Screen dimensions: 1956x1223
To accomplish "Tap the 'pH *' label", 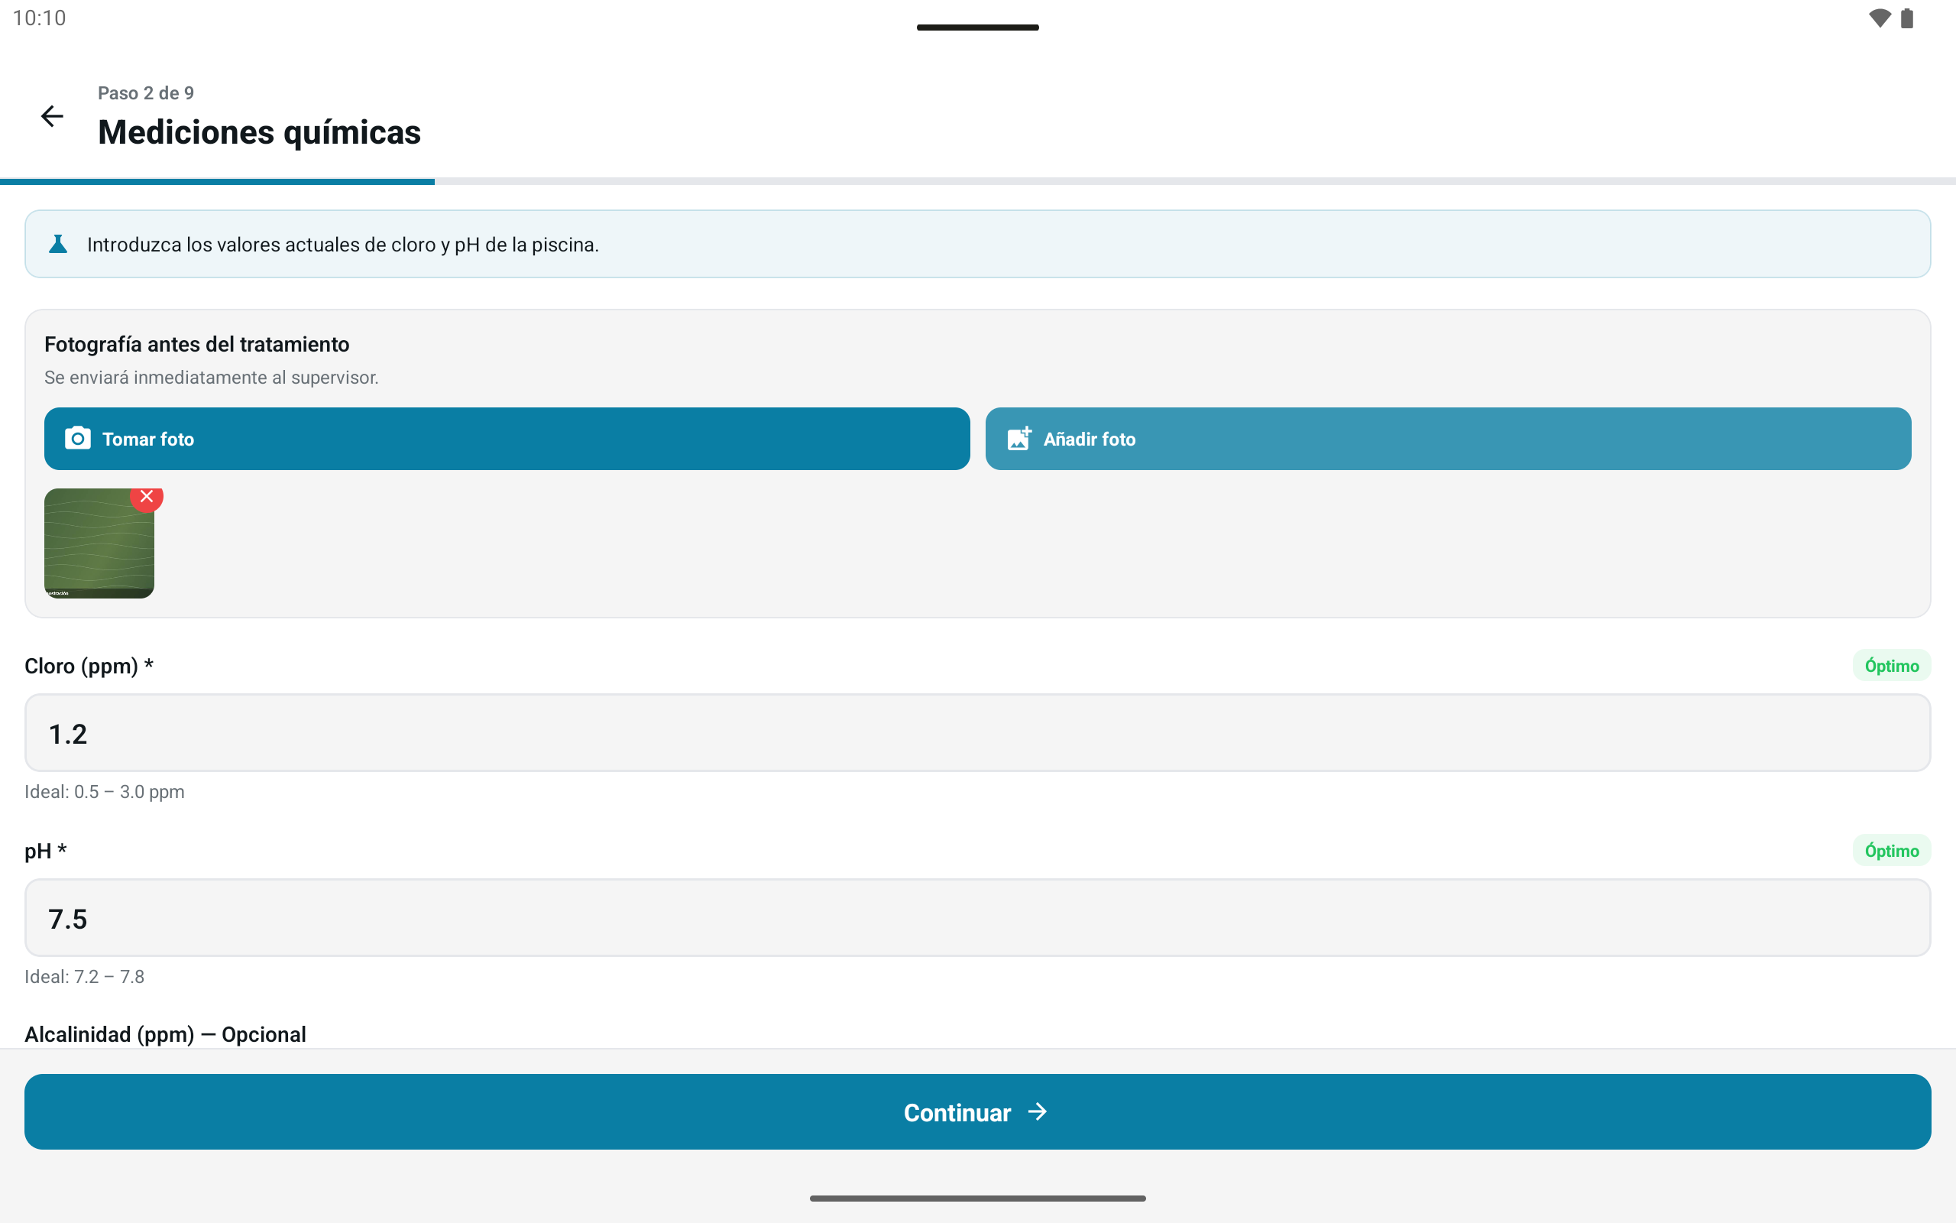I will 45,851.
